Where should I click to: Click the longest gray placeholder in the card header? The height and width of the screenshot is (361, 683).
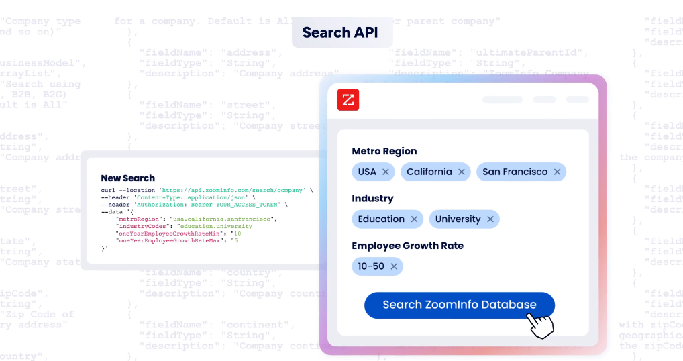(503, 100)
